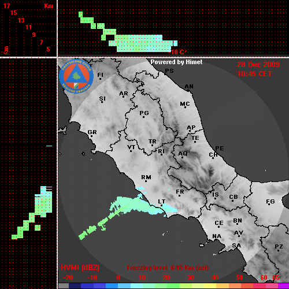Image resolution: width=289 pixels, height=289 pixels.
Task: Click the MC city label
Action: point(185,104)
